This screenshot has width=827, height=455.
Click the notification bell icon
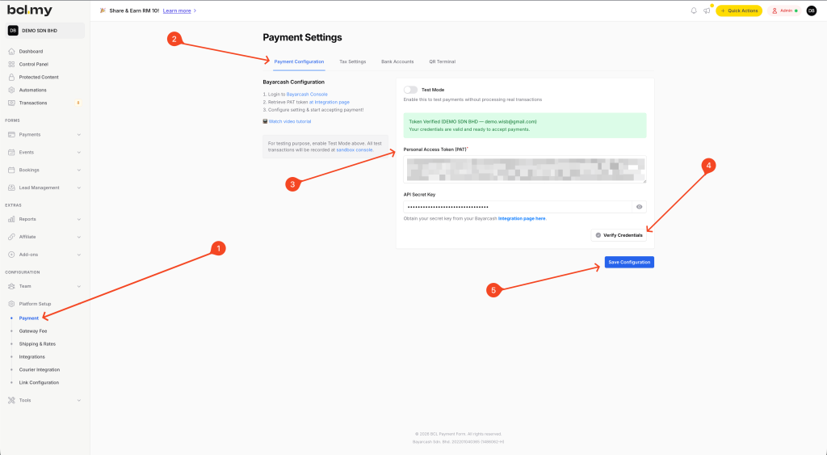click(694, 11)
